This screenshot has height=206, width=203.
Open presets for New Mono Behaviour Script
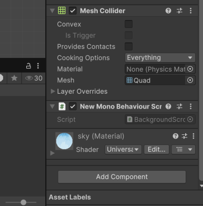point(179,106)
